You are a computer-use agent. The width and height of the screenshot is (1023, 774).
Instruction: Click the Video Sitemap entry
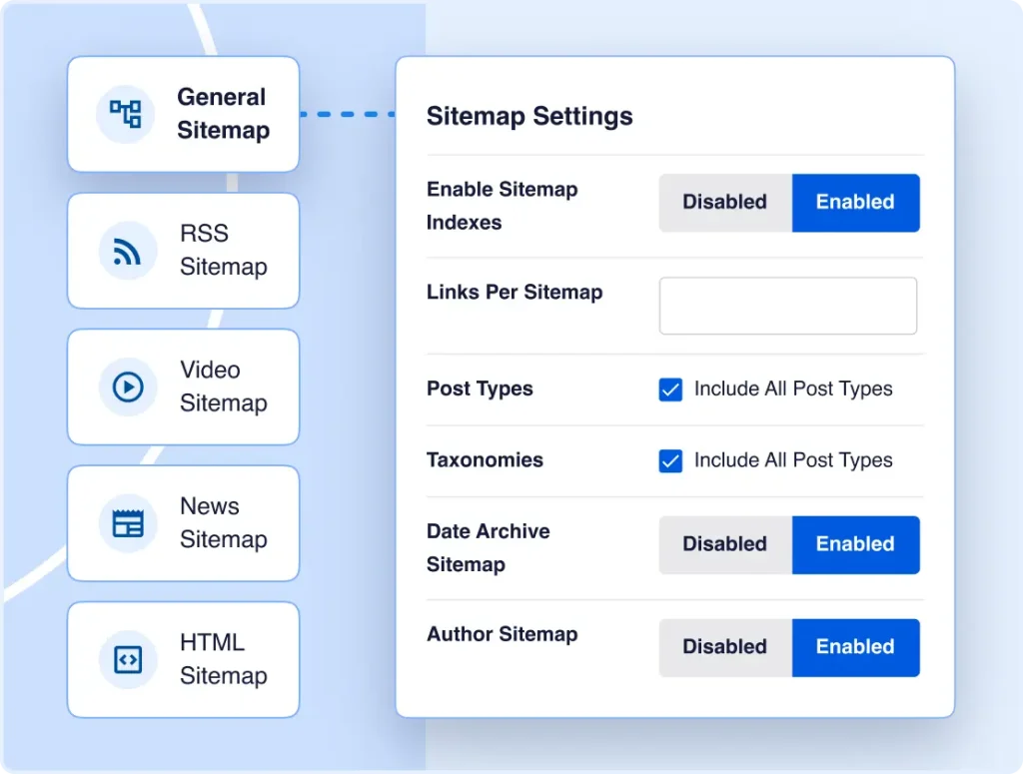point(183,387)
